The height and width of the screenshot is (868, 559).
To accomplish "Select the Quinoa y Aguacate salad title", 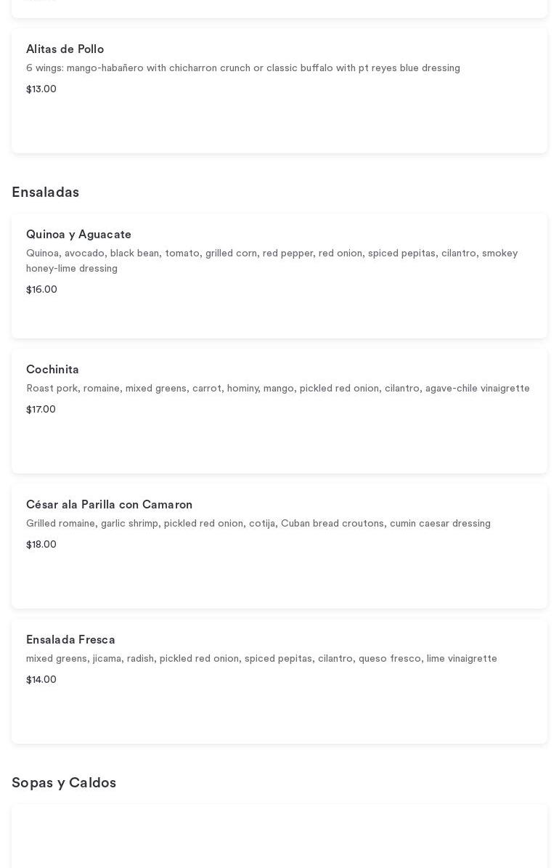I will click(78, 235).
